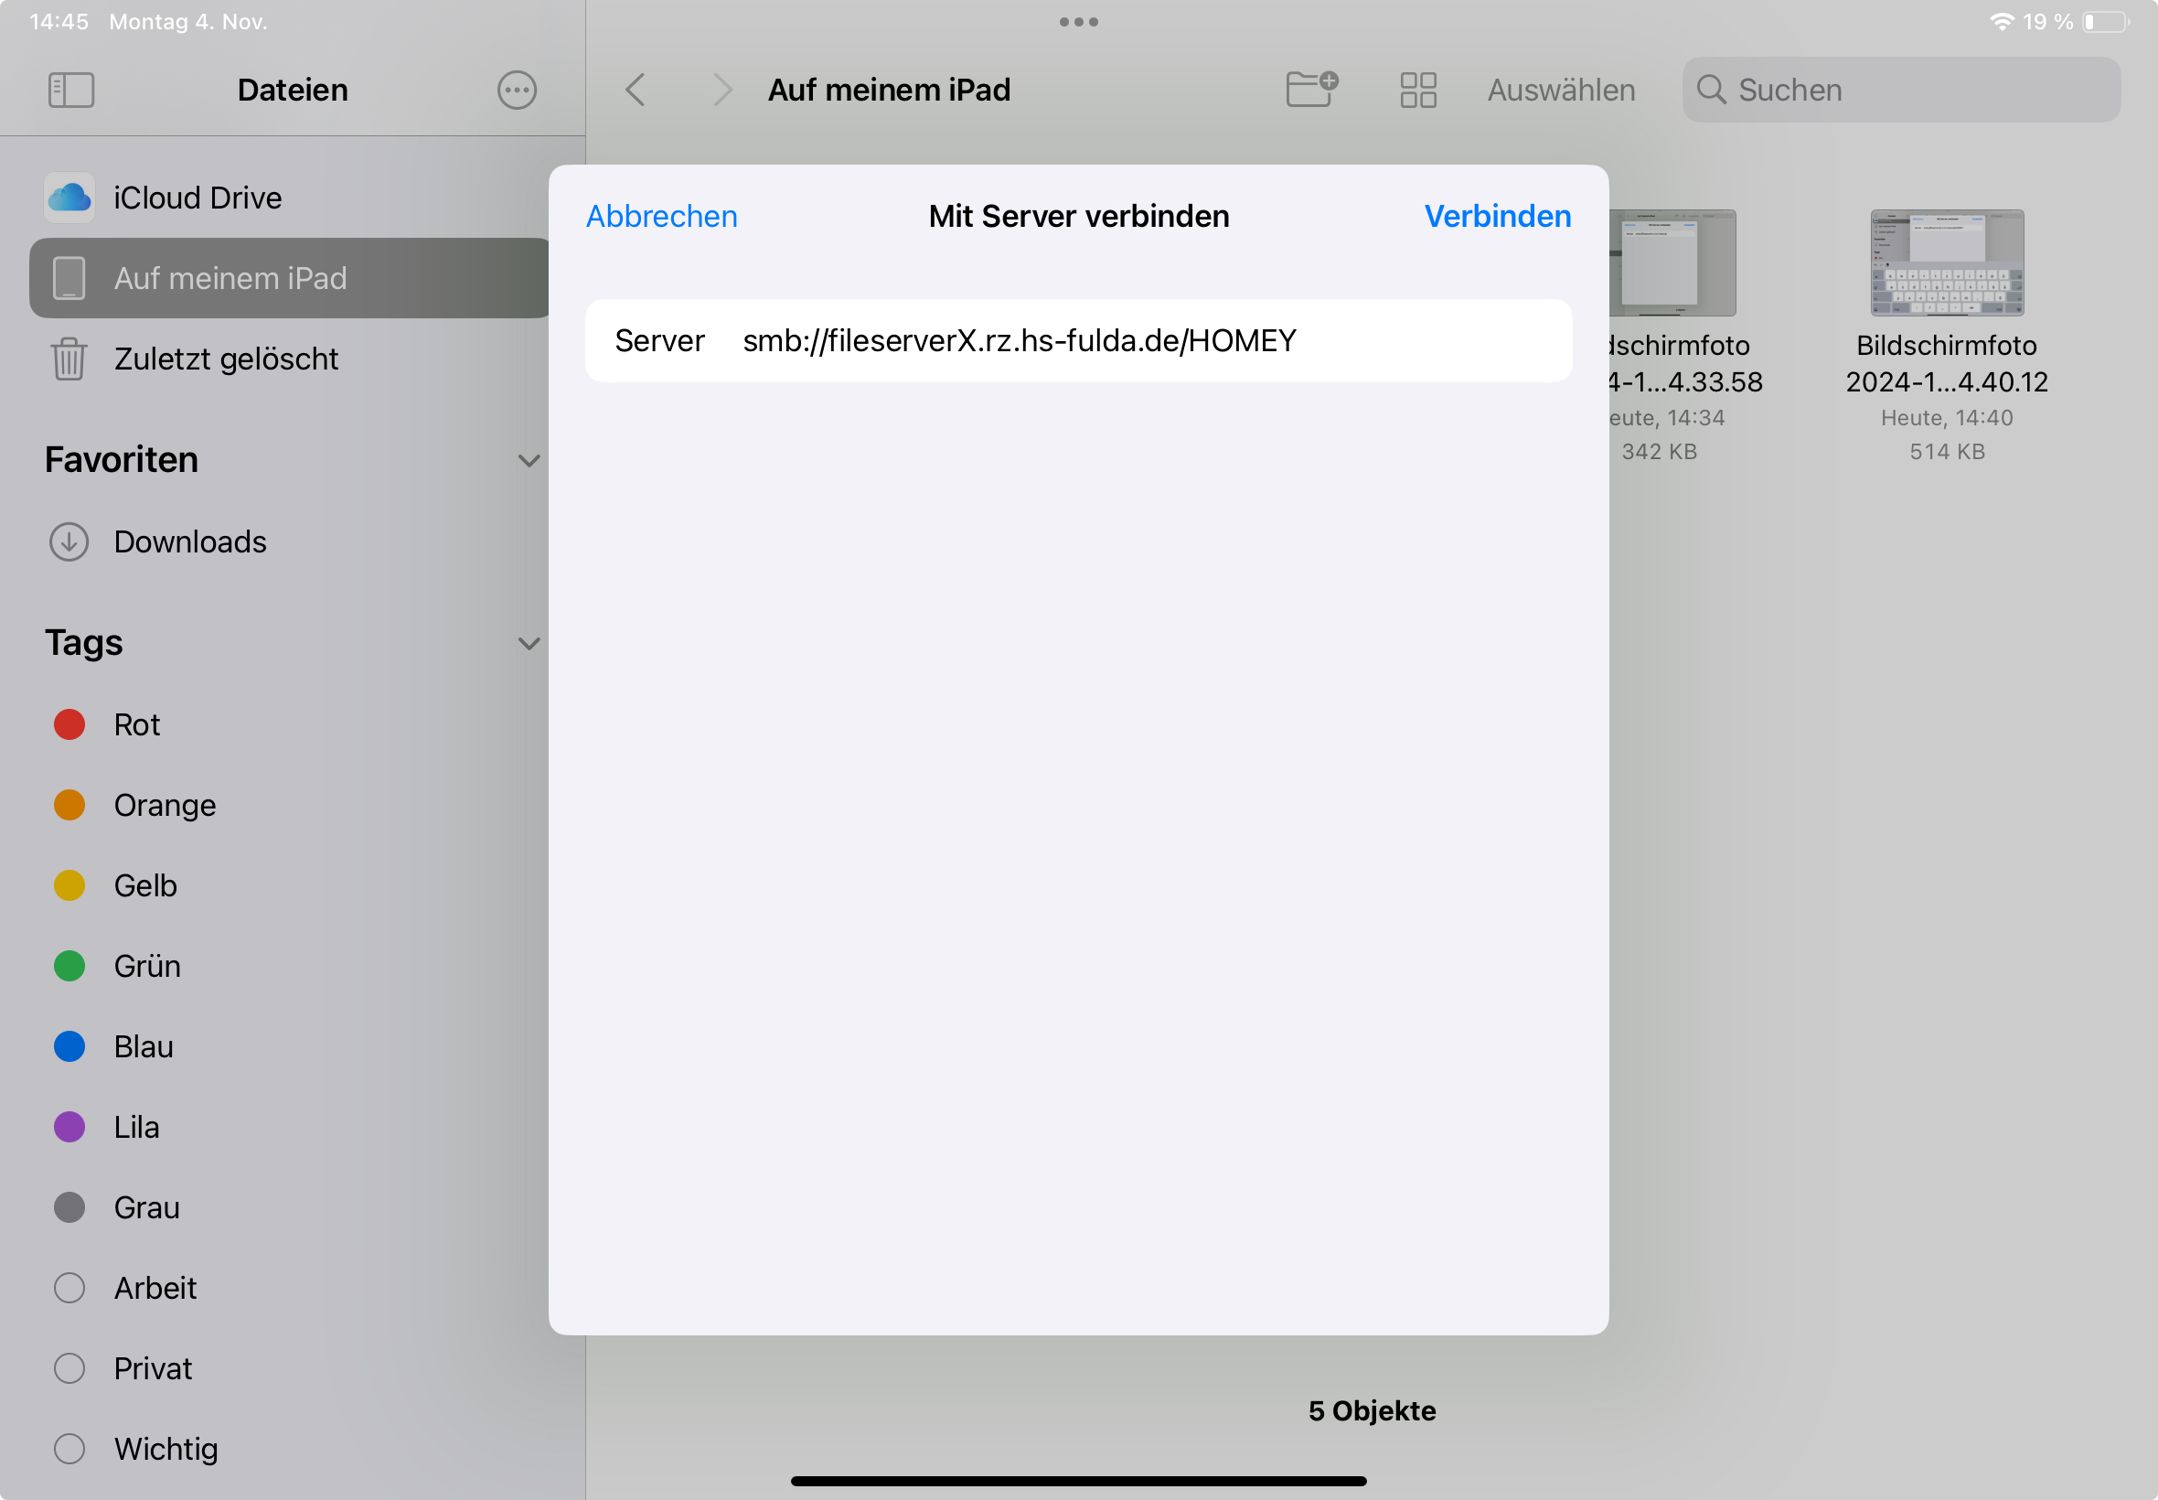Toggle the sidebar panel icon
The image size is (2158, 1500).
[71, 91]
